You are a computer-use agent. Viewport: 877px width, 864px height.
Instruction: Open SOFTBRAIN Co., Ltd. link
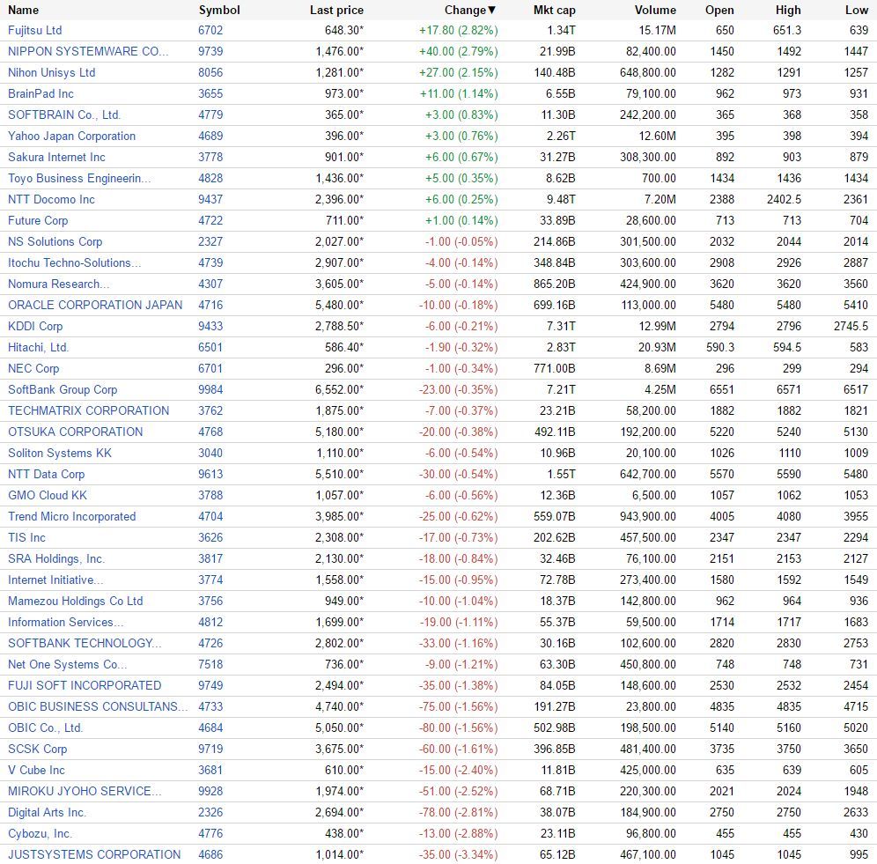click(x=64, y=114)
